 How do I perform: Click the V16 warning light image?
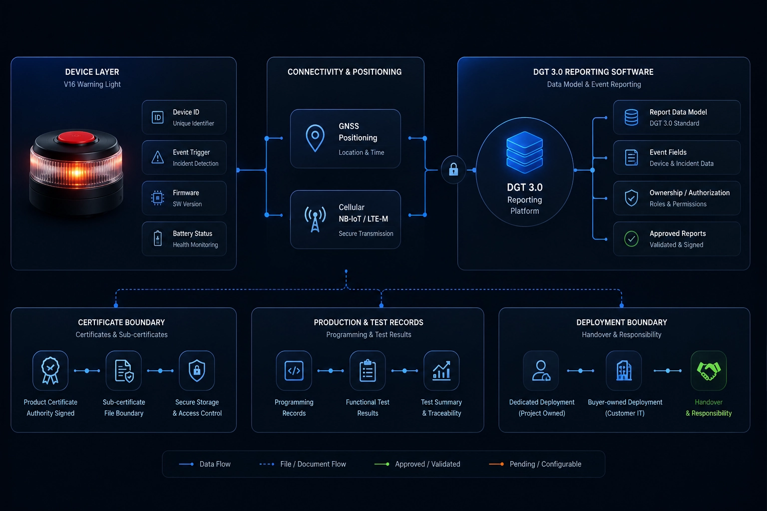click(x=76, y=172)
